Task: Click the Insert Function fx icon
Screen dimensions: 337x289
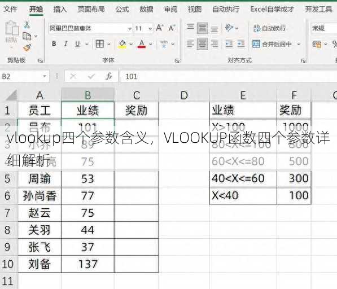Action: 109,76
